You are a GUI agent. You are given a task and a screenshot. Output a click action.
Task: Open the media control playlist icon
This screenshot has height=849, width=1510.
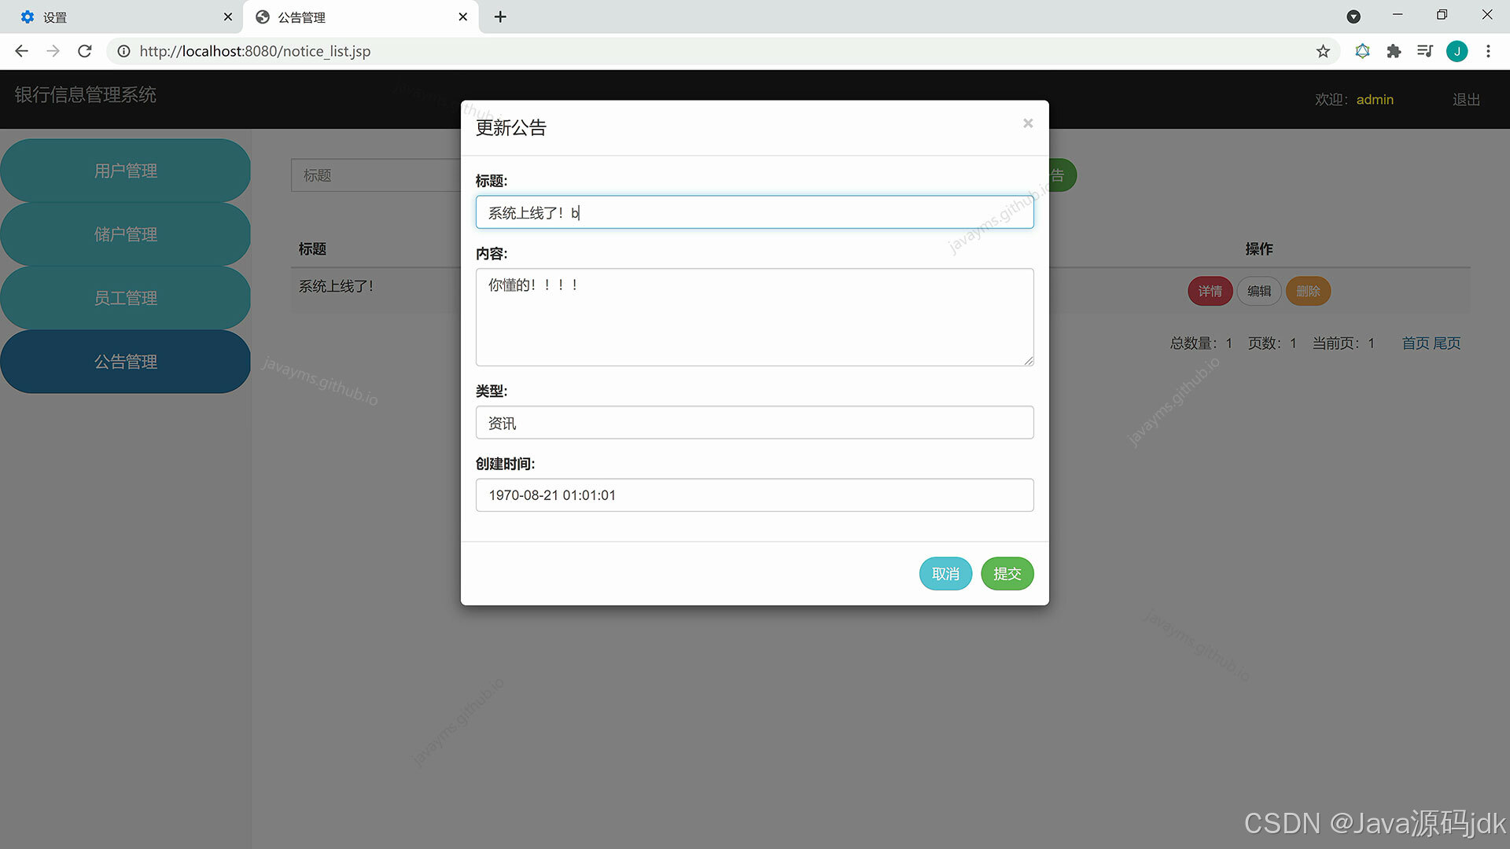click(x=1424, y=51)
